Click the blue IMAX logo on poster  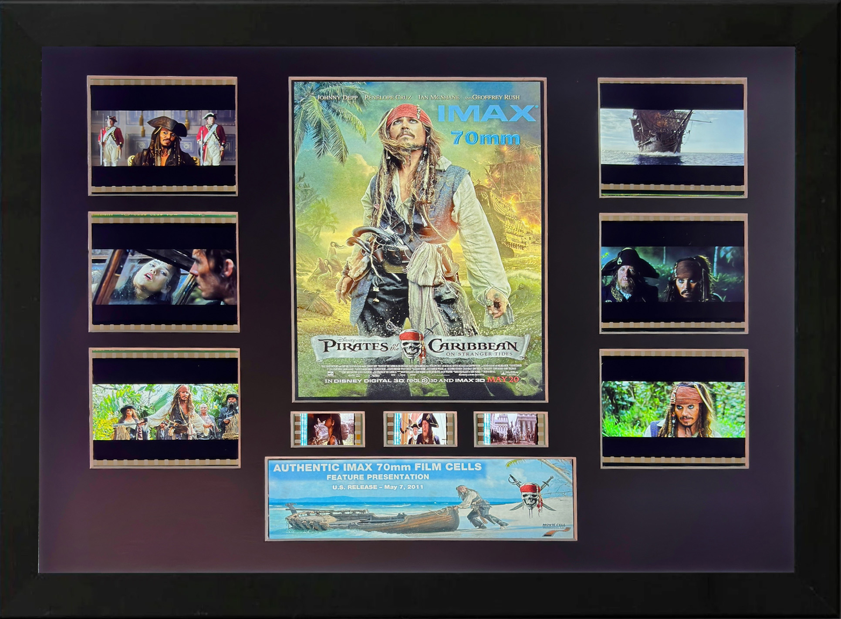pyautogui.click(x=486, y=113)
